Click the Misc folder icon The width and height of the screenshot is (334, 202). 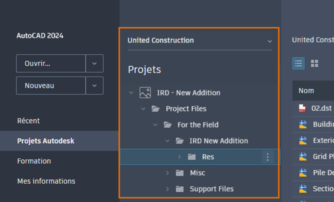(179, 173)
